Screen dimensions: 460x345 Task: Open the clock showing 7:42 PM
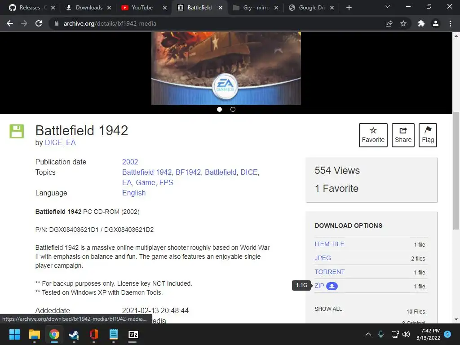point(428,334)
